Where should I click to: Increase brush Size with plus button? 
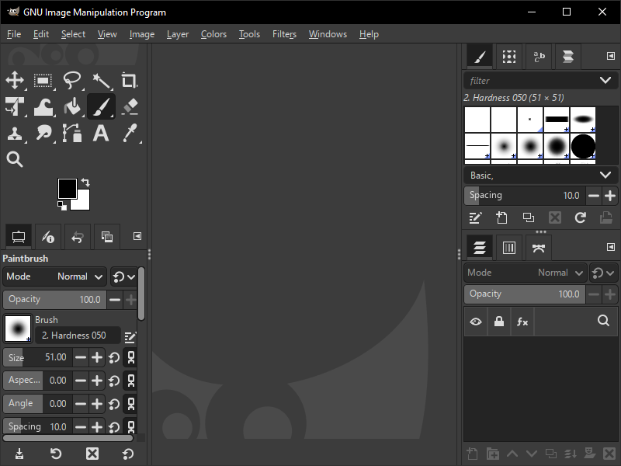tap(97, 357)
